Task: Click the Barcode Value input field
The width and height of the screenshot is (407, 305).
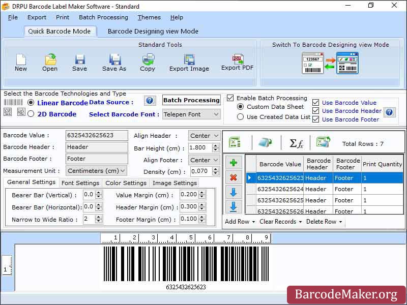Action: coord(97,136)
